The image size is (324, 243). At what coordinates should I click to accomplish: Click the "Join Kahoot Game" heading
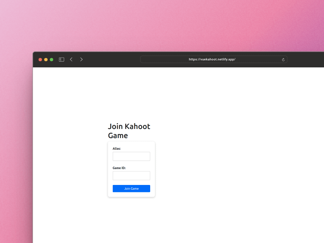[129, 131]
